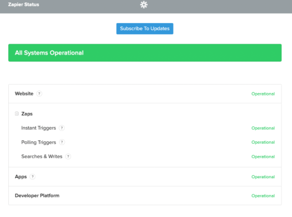Click Operational status of Polling Triggers
This screenshot has width=292, height=217.
263,142
